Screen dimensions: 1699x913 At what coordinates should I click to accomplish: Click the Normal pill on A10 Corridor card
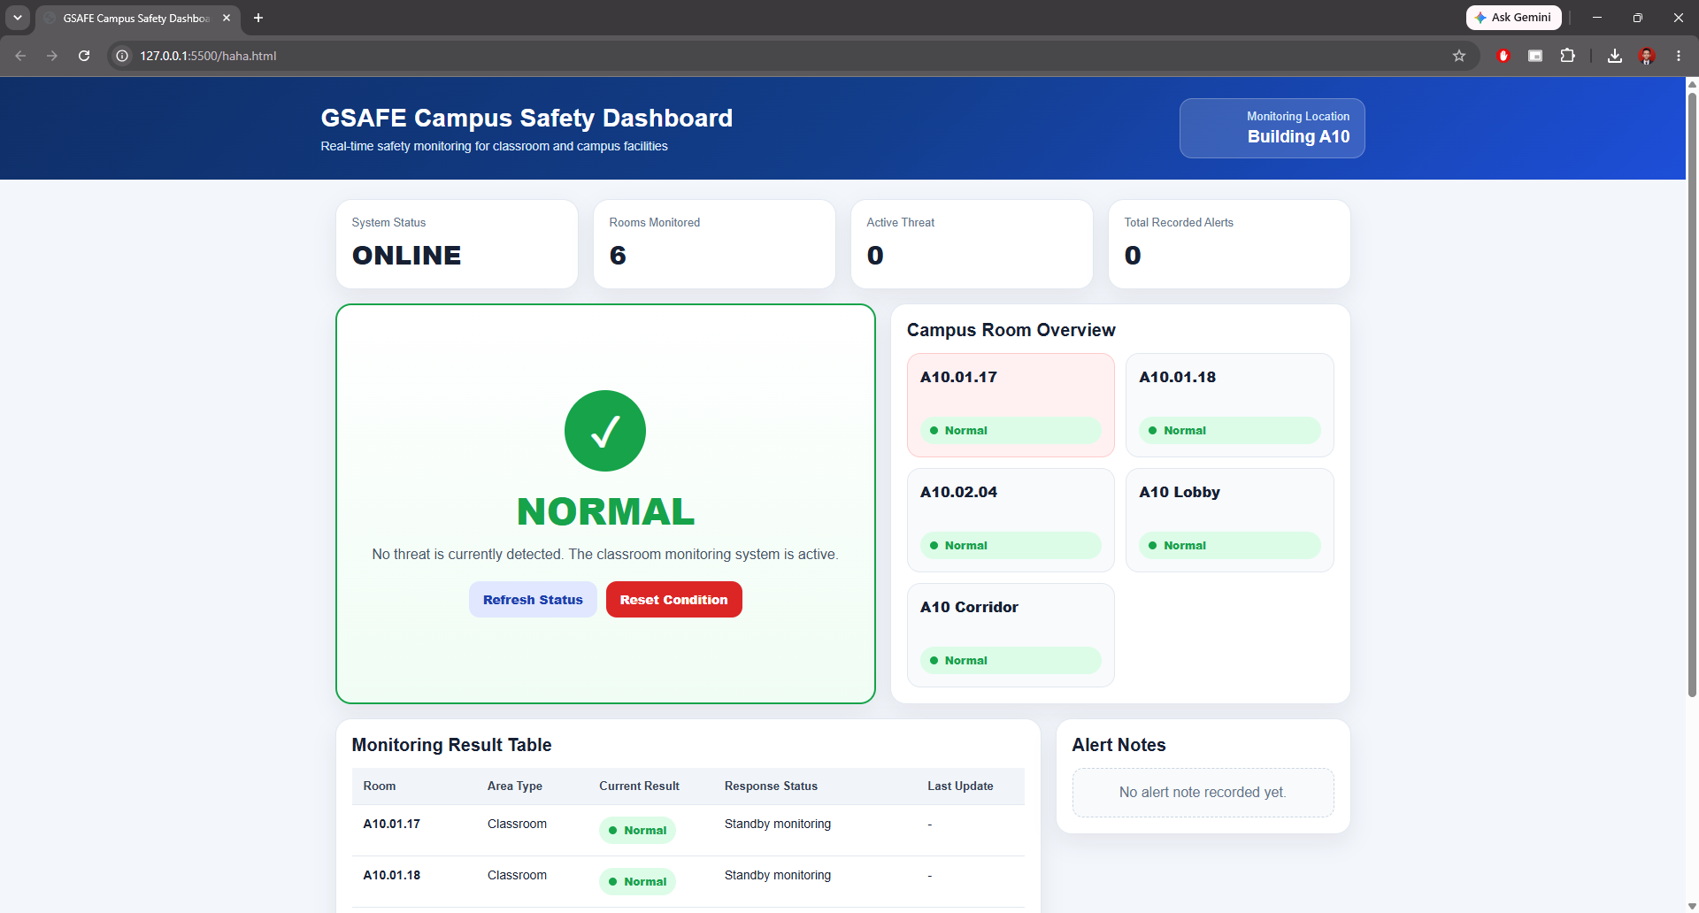coord(1011,660)
